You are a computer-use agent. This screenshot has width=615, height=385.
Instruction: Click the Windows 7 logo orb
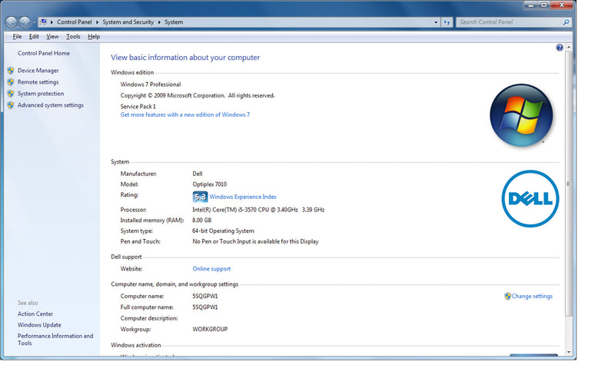tap(521, 115)
